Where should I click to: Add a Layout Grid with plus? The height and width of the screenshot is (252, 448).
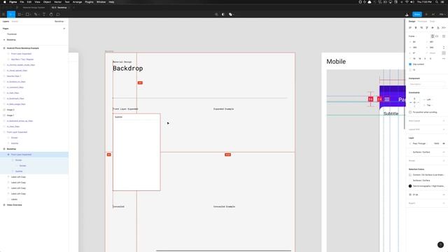pos(444,129)
